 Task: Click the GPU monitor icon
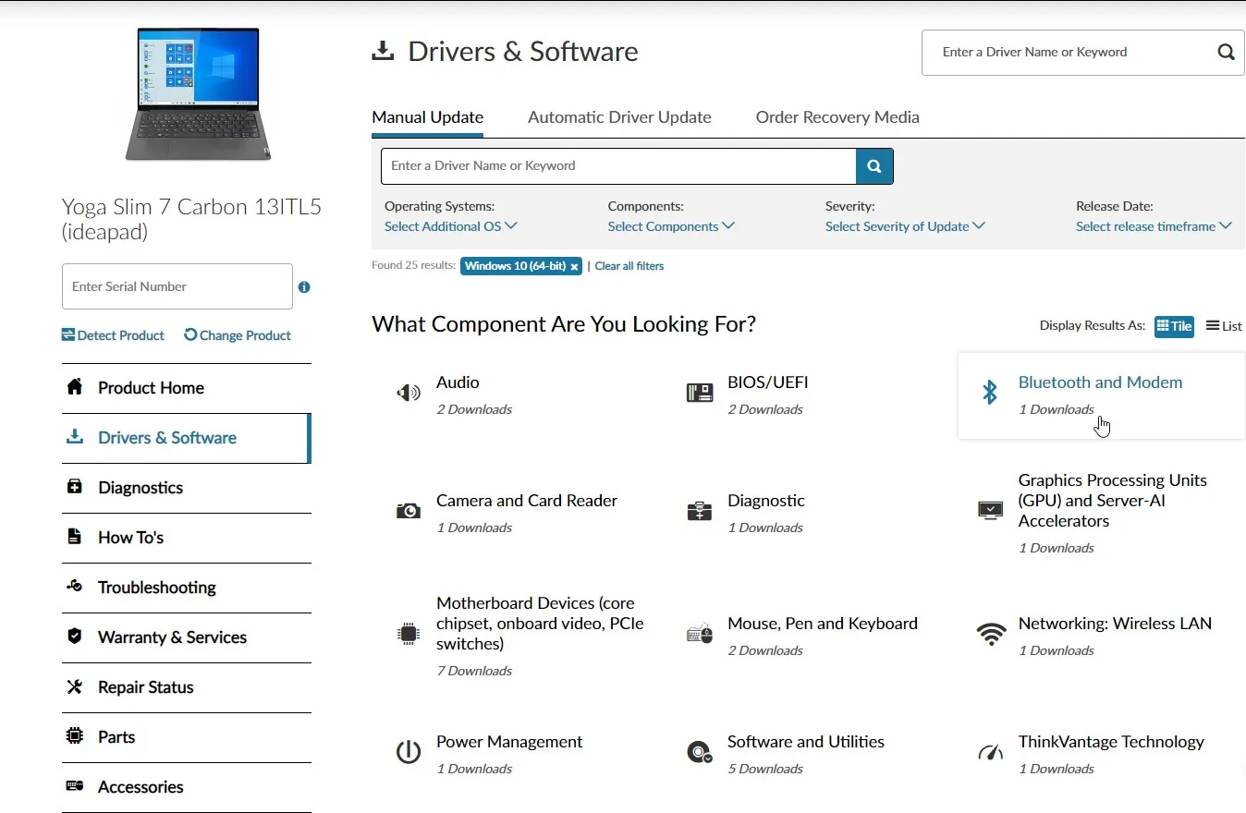[990, 510]
